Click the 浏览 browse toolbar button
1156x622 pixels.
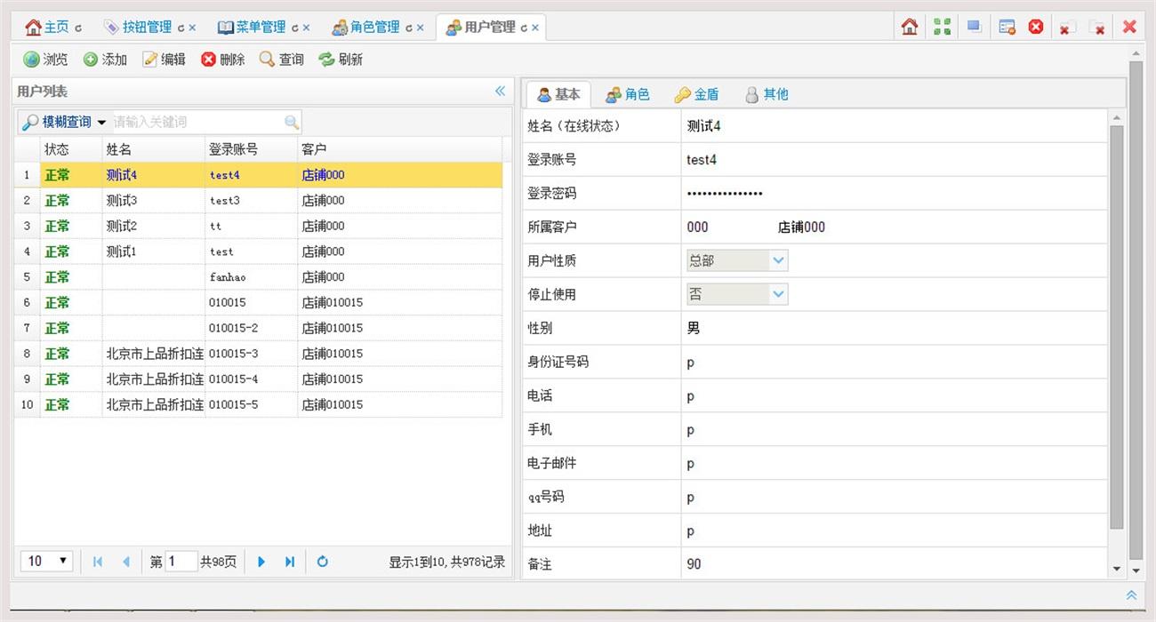45,60
